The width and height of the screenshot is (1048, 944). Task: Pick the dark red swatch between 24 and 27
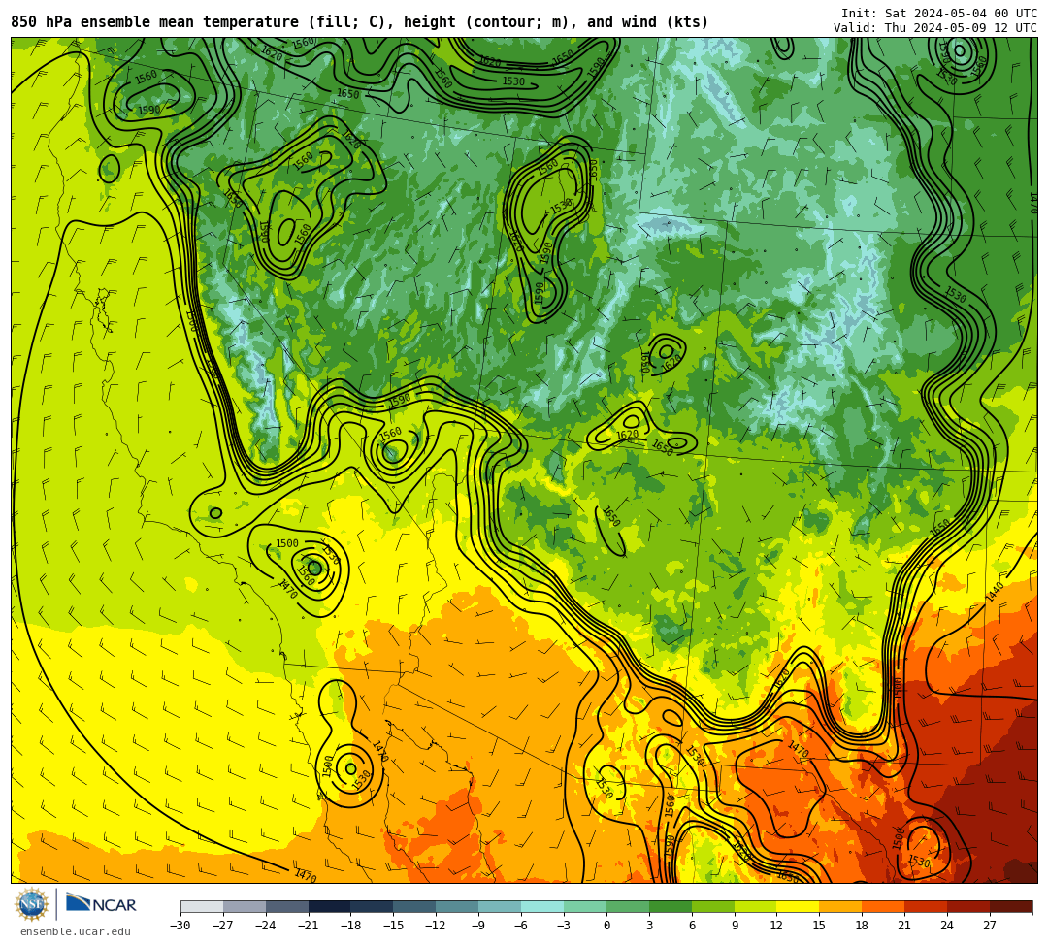(969, 906)
